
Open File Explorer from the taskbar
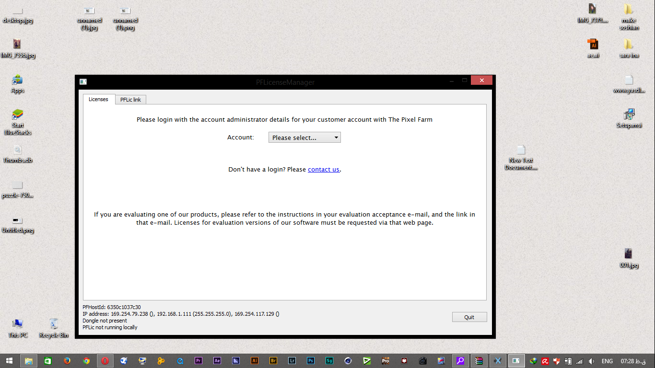pos(28,361)
